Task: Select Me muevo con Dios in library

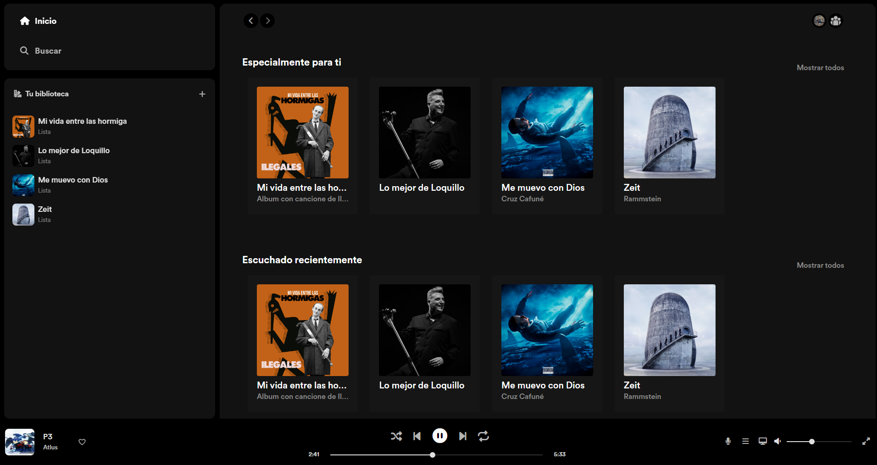Action: [109, 185]
